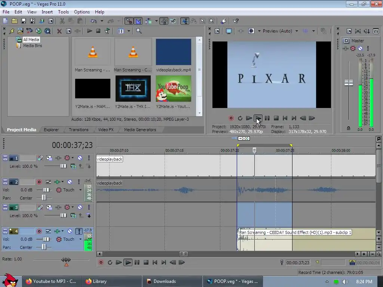Viewport: 383px width, 287px height.
Task: Expand the Track FX dropdown arrow on track 3
Action: tap(73, 207)
